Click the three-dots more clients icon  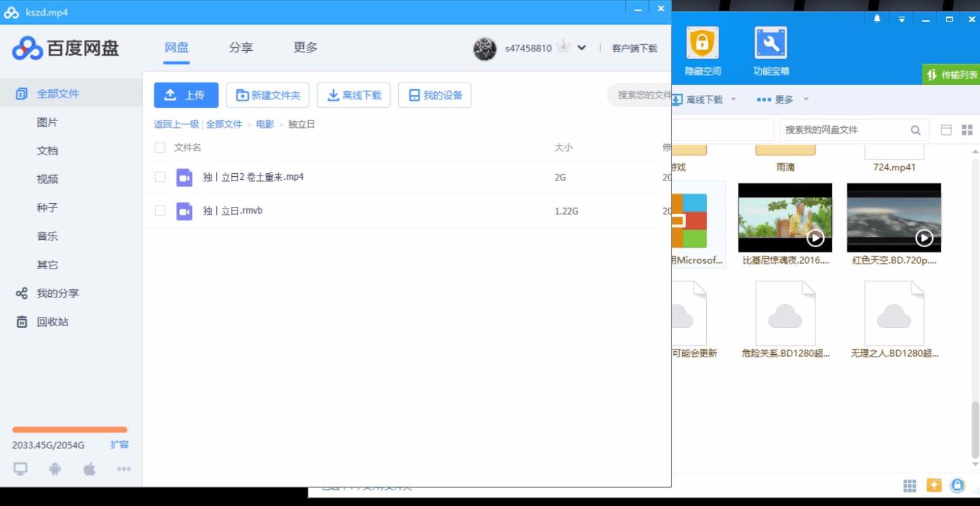pyautogui.click(x=124, y=469)
